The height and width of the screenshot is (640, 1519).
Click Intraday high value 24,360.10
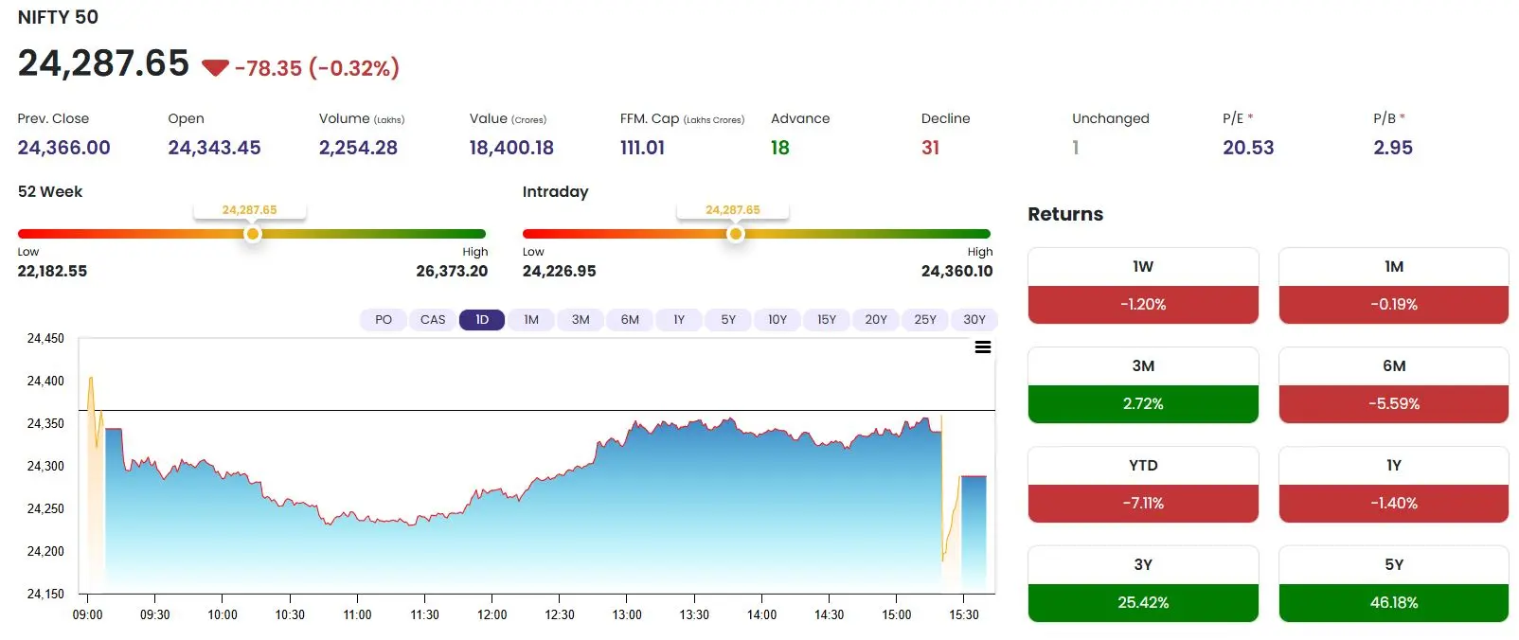pyautogui.click(x=957, y=271)
